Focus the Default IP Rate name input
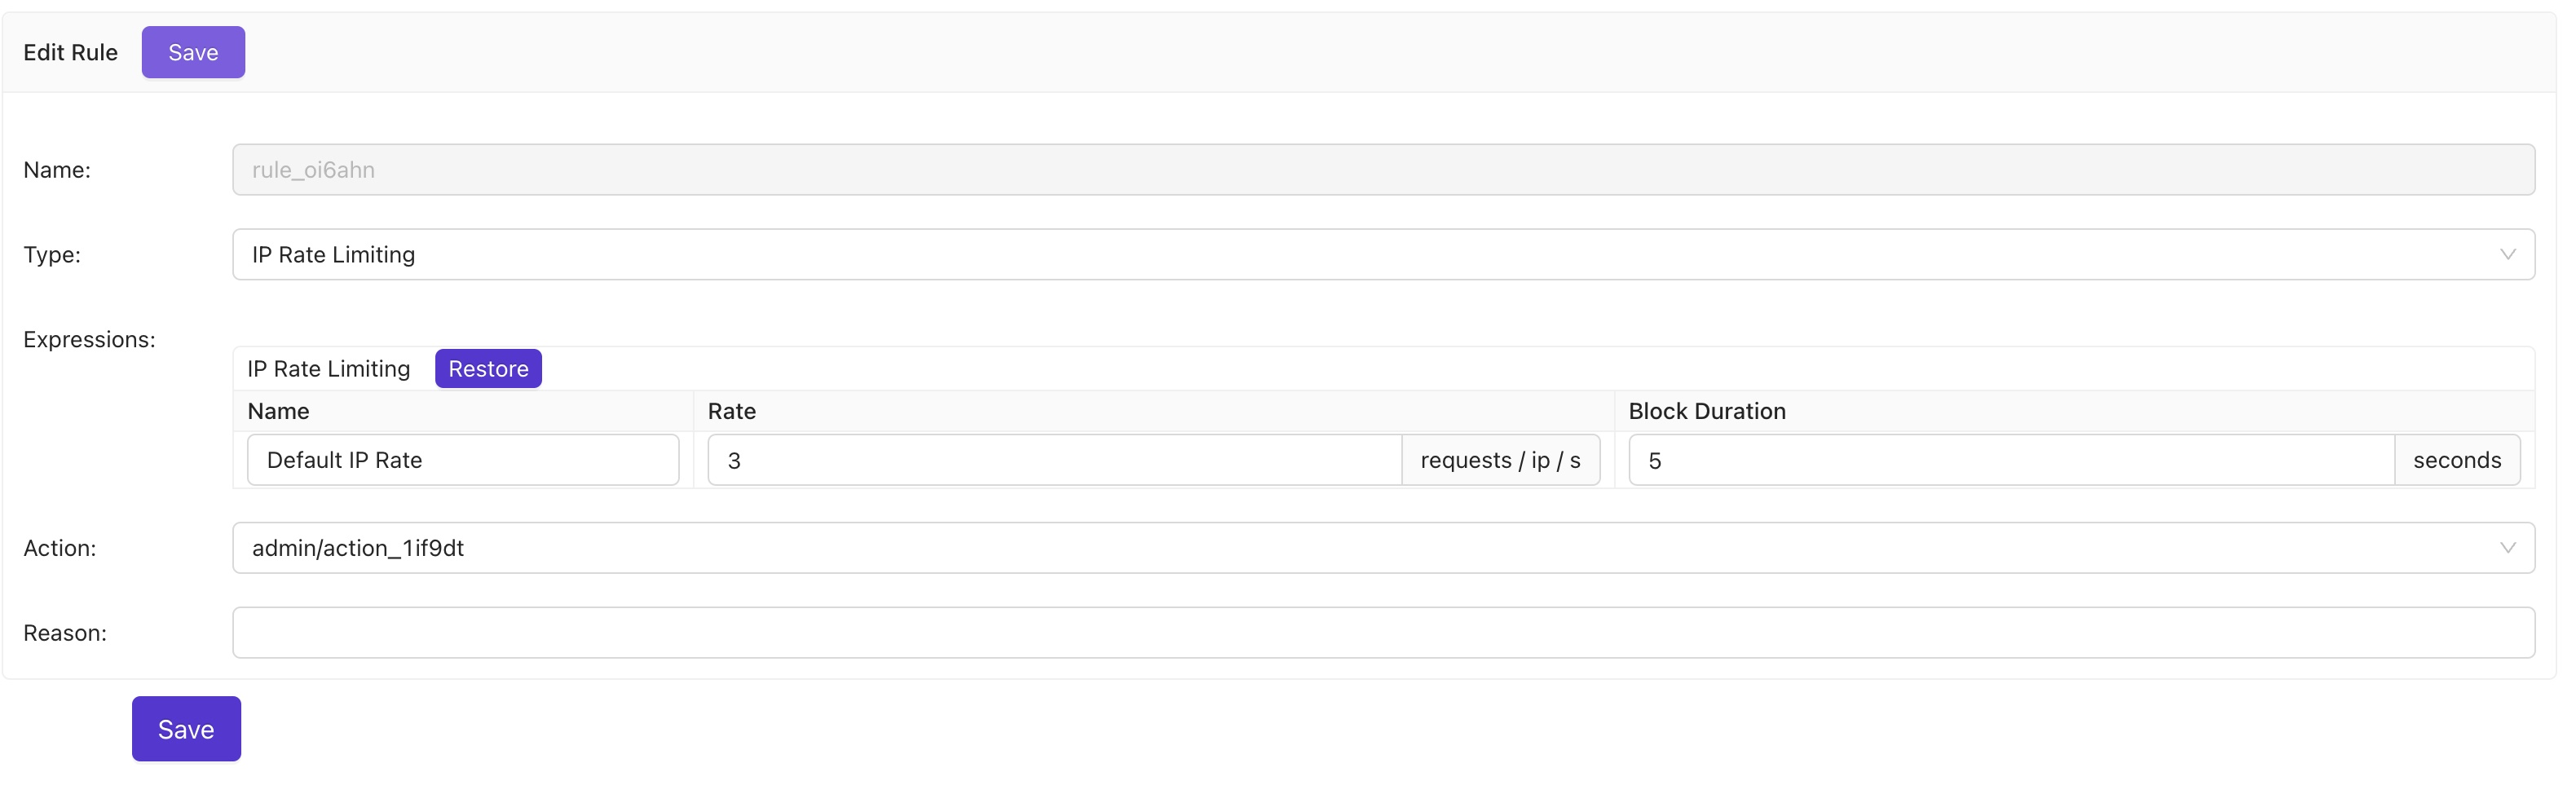Screen dimensions: 2576x794 (462, 460)
